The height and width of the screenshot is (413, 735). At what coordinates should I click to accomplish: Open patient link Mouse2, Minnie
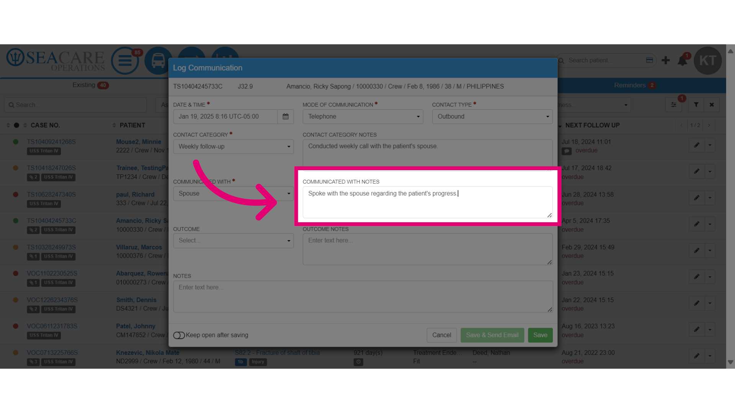(139, 142)
